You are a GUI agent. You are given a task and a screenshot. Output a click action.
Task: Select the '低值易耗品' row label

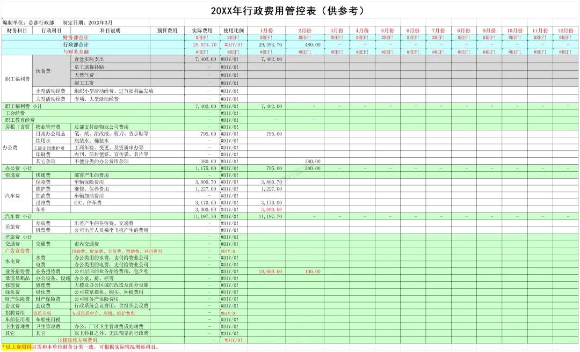pyautogui.click(x=17, y=278)
